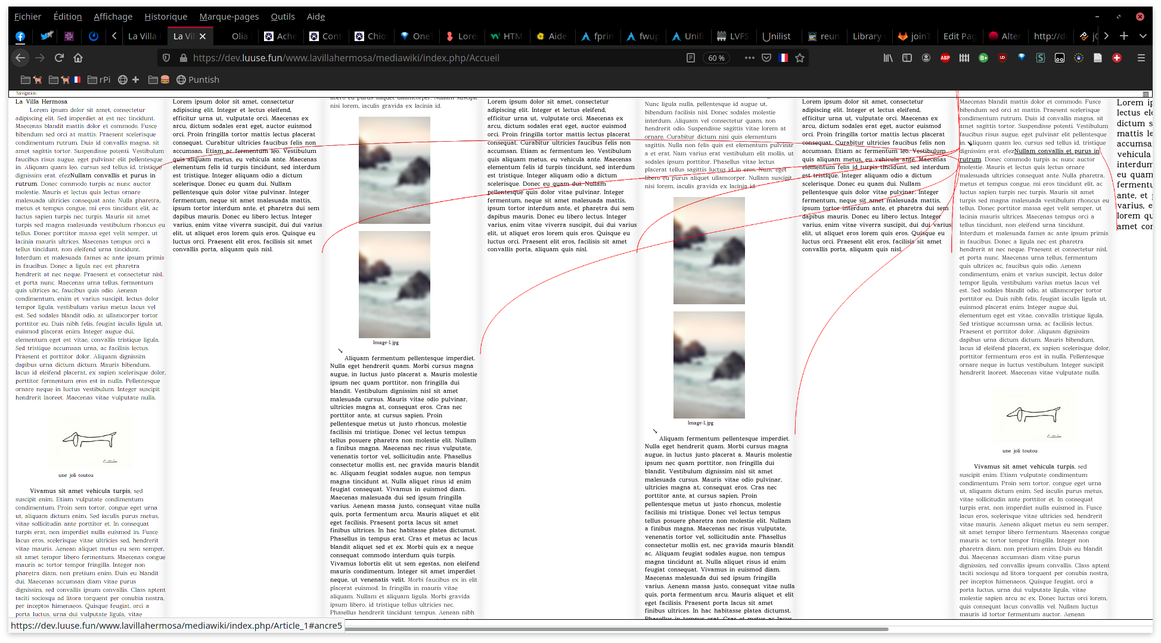The width and height of the screenshot is (1161, 643).
Task: Open Adblock Plus extension icon
Action: [x=945, y=58]
